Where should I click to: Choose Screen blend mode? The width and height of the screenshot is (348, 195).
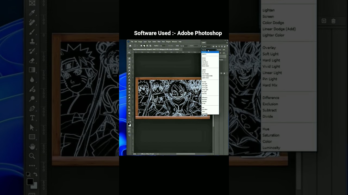[204, 72]
